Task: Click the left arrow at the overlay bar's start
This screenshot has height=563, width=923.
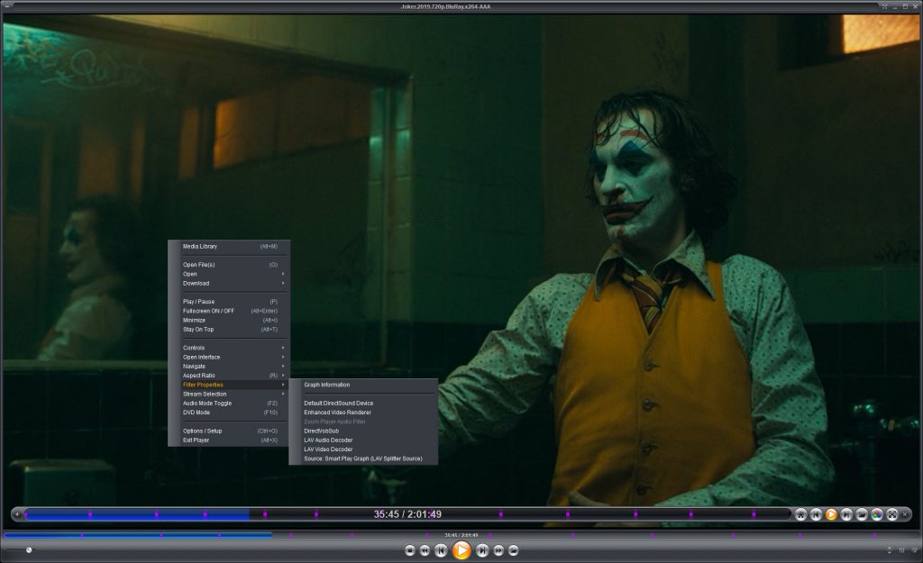Action: [18, 514]
